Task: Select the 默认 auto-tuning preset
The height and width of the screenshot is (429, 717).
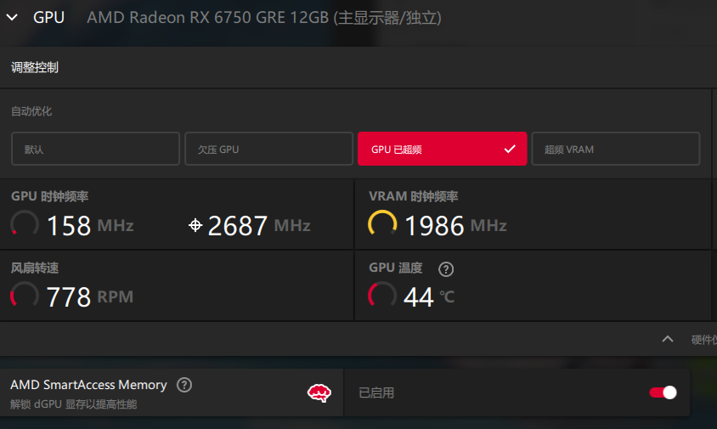Action: click(95, 149)
